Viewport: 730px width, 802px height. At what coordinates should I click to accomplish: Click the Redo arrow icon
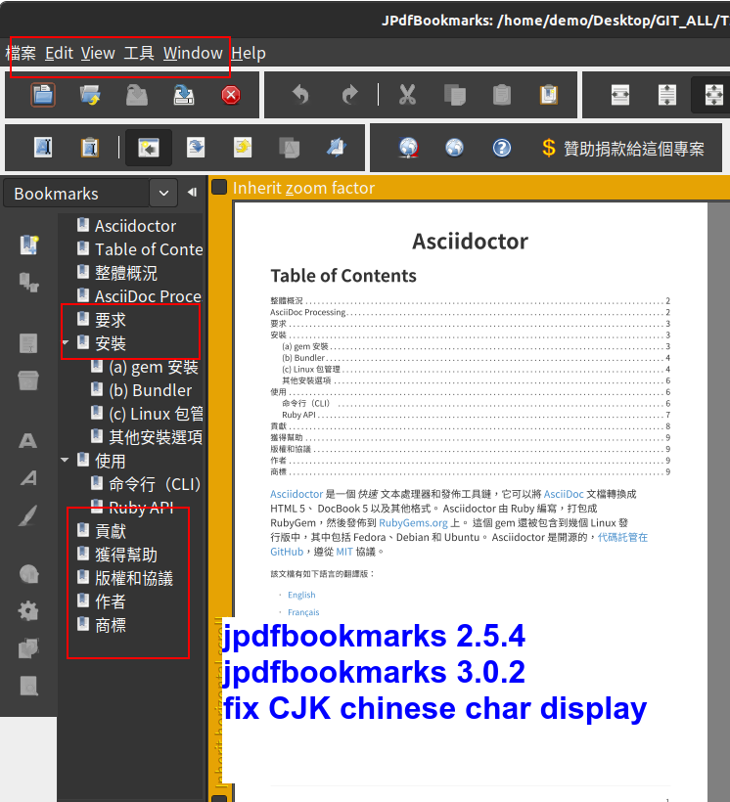[349, 95]
